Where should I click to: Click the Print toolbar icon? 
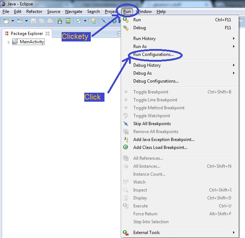(x=50, y=21)
